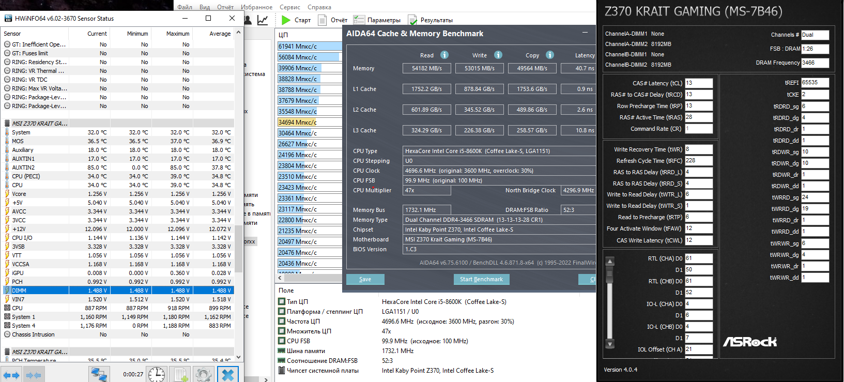Click the HWiNFO scroll up arrow
The height and width of the screenshot is (382, 844).
click(238, 33)
